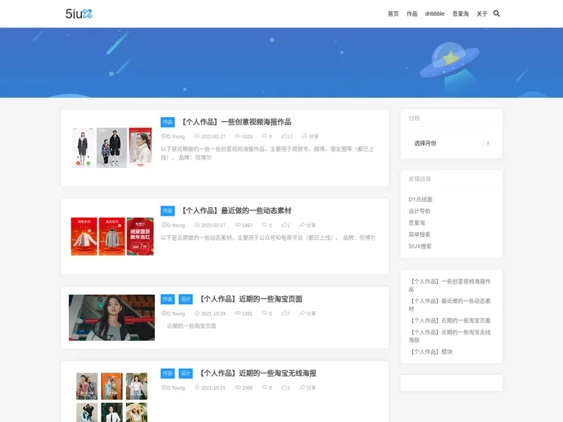Open friend link 简单搜索
Viewport: 563px width, 422px height.
coord(419,234)
